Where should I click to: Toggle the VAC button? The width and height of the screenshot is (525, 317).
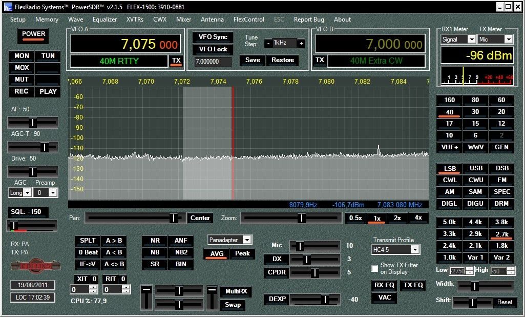click(x=384, y=298)
